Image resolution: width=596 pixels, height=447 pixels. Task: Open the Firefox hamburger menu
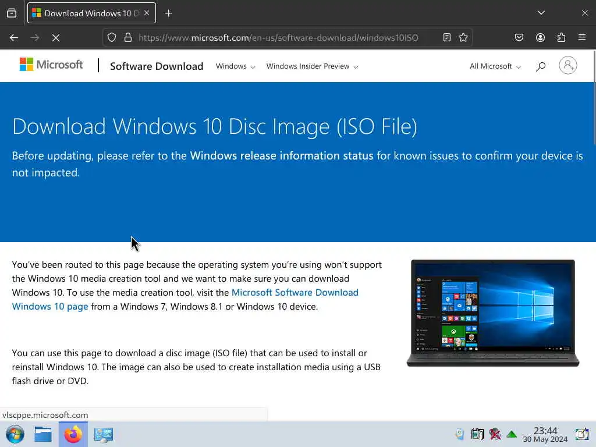582,37
